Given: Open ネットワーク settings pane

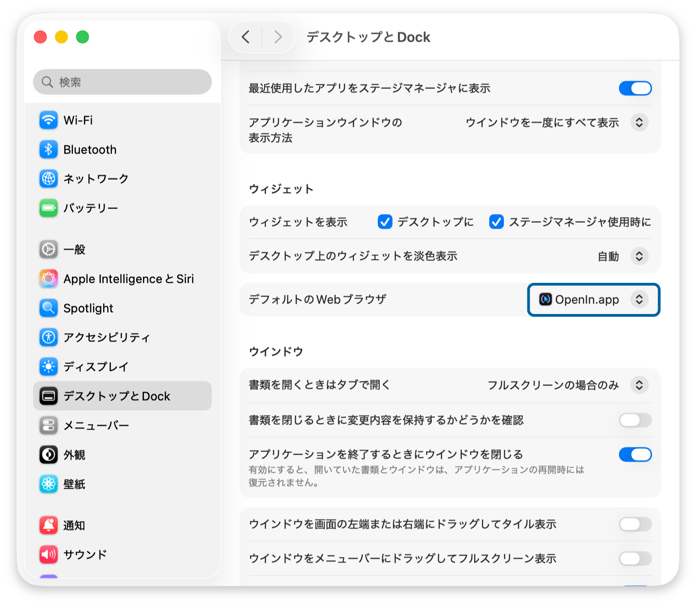Looking at the screenshot, I should click(x=122, y=179).
